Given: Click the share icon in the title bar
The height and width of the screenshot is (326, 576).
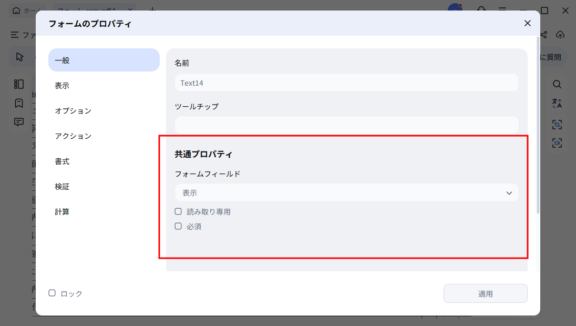Looking at the screenshot, I should [x=543, y=35].
